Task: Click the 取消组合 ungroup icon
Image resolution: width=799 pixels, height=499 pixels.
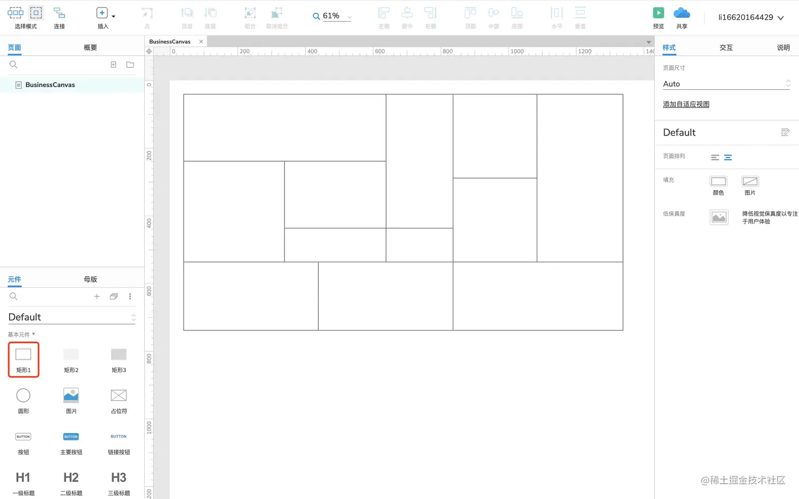Action: (x=277, y=13)
